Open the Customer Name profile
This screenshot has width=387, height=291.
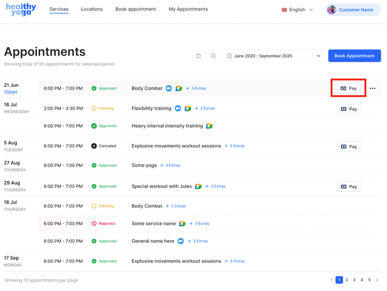tap(351, 10)
